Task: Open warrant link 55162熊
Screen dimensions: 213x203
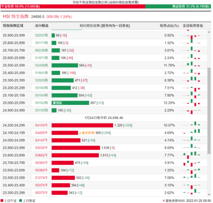Action: click(42, 103)
